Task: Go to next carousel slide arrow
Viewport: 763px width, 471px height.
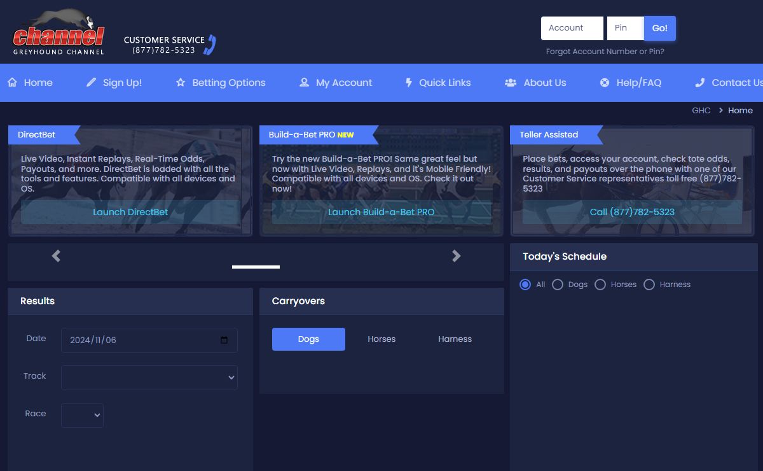Action: pyautogui.click(x=456, y=256)
